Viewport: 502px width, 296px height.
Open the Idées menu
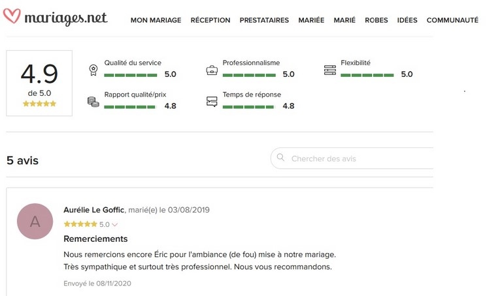coord(407,20)
